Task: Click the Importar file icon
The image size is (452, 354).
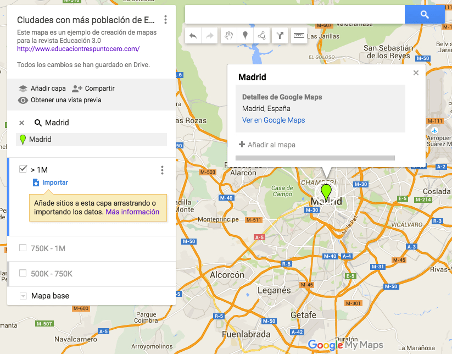Action: 36,182
